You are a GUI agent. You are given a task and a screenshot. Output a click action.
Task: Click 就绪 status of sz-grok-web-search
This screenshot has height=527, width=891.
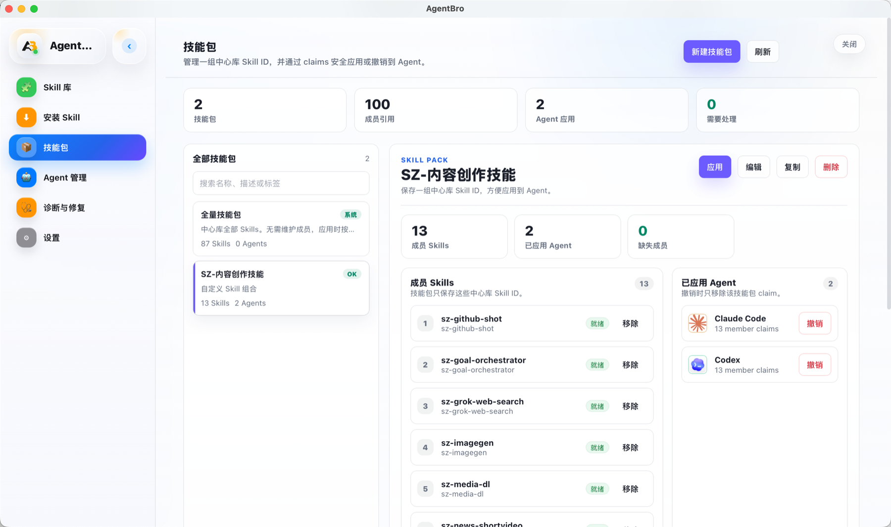point(597,406)
